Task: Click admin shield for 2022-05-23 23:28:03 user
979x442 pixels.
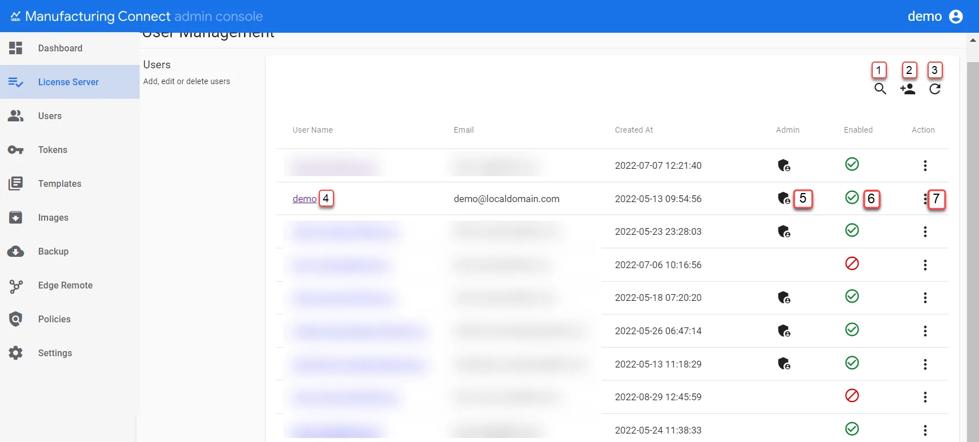Action: [784, 231]
